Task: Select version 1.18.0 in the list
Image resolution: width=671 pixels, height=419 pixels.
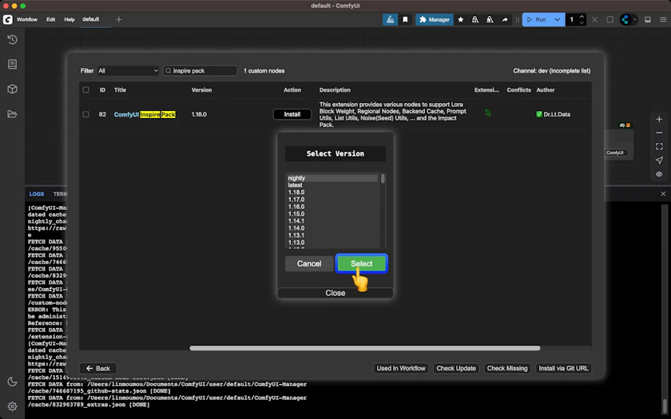Action: pyautogui.click(x=332, y=192)
